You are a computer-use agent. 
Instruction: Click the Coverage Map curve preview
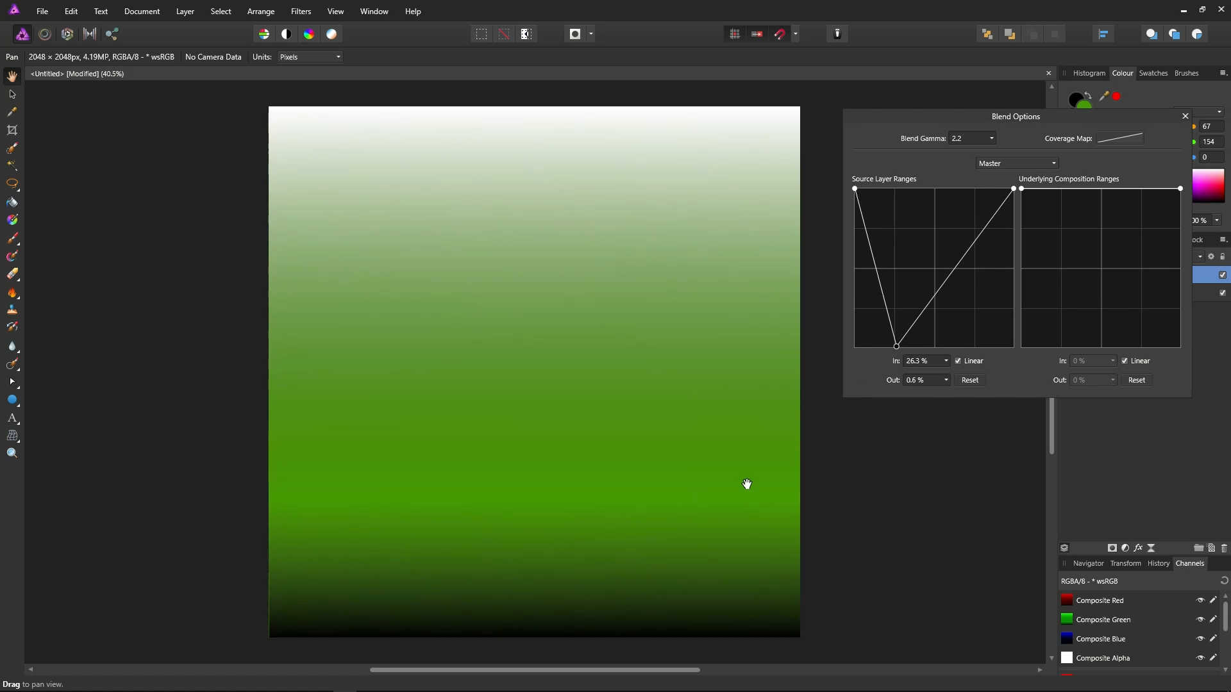click(1119, 138)
